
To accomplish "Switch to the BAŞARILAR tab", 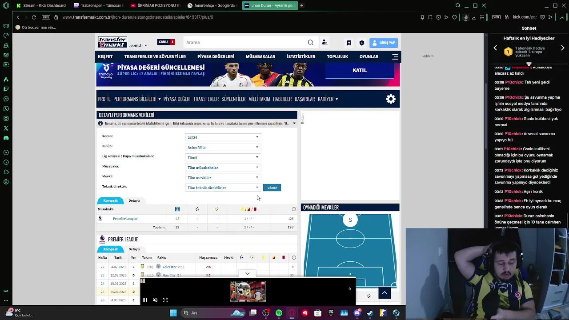I will pos(305,99).
